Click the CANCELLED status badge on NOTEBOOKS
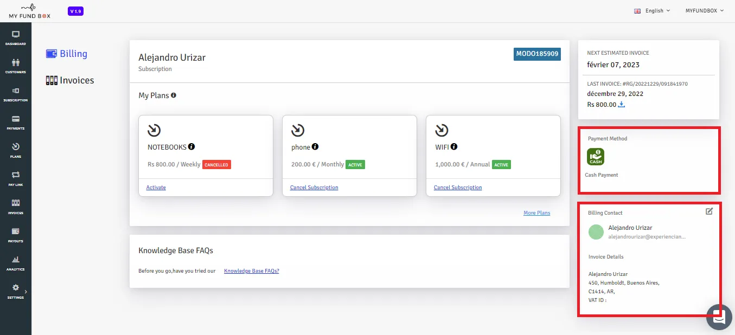Image resolution: width=735 pixels, height=335 pixels. [x=216, y=165]
